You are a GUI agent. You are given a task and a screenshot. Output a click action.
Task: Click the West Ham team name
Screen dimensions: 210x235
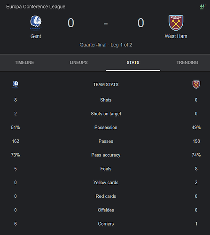(176, 36)
